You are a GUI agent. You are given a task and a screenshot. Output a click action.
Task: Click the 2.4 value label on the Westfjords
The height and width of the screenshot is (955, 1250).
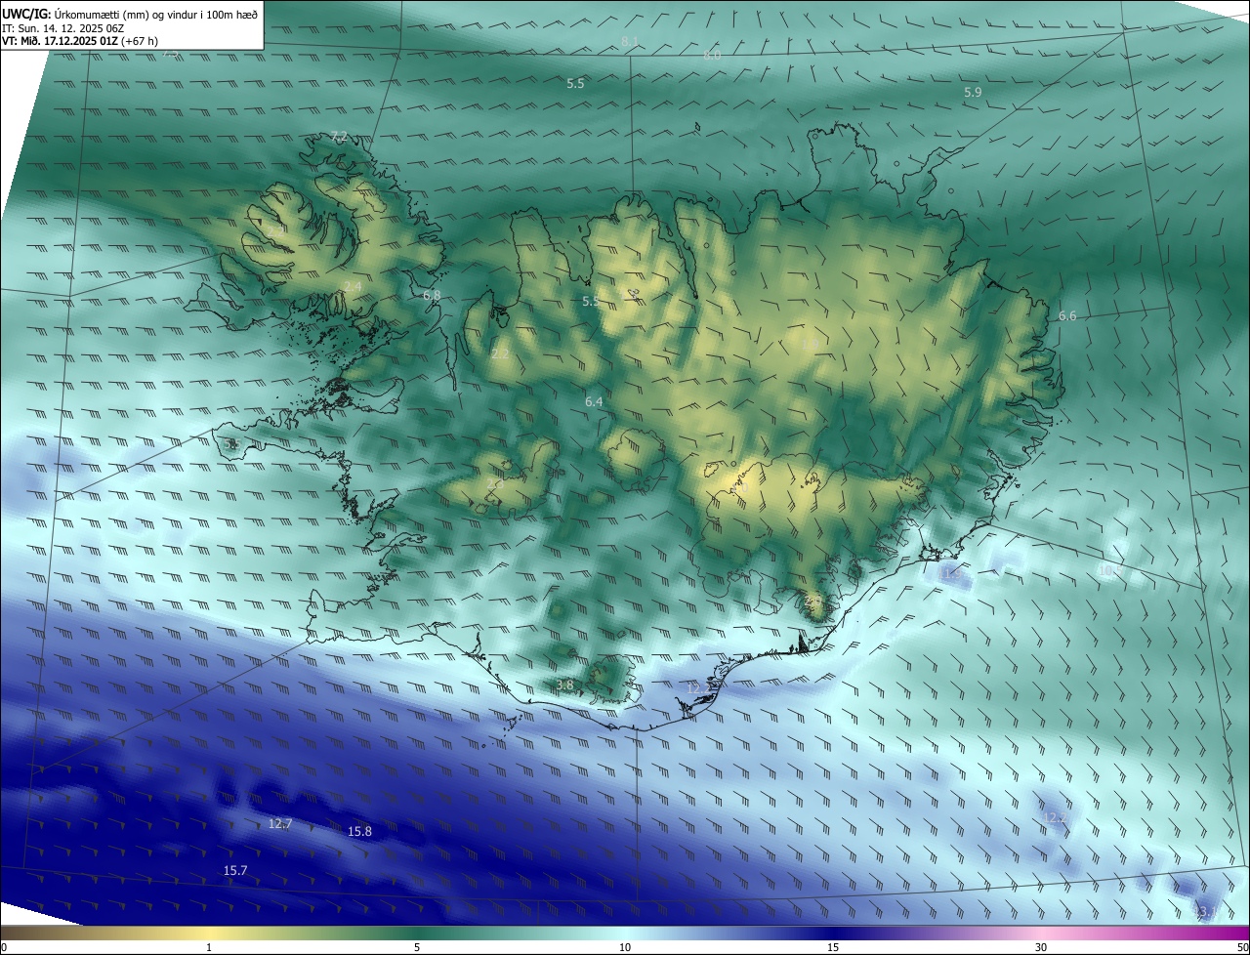pos(352,286)
